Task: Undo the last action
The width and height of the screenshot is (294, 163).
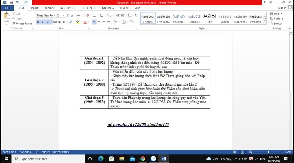Action: click(18, 2)
